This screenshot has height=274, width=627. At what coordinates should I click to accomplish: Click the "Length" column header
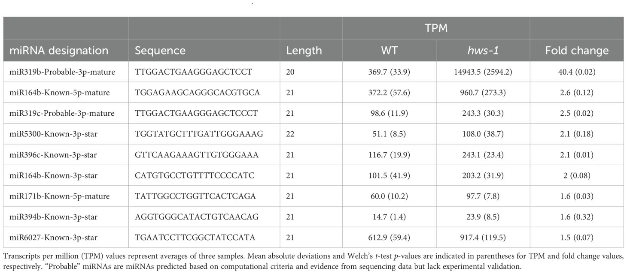pyautogui.click(x=304, y=51)
